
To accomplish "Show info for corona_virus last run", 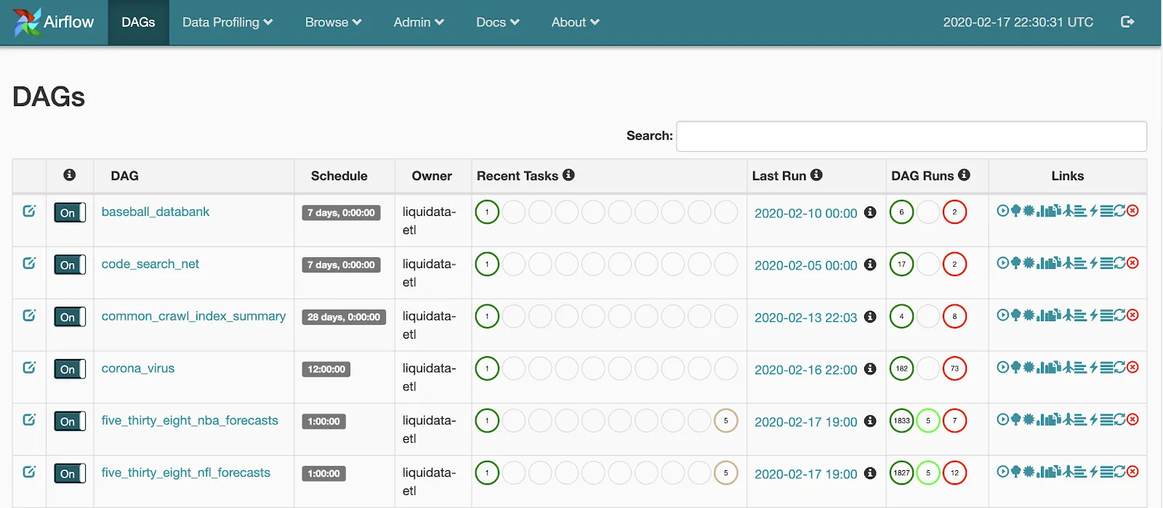I will 870,368.
